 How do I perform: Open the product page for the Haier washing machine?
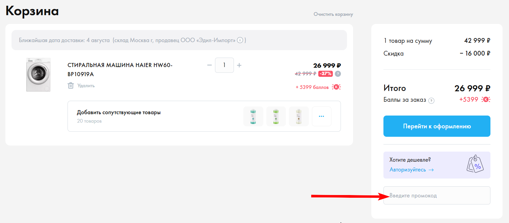pyautogui.click(x=120, y=68)
